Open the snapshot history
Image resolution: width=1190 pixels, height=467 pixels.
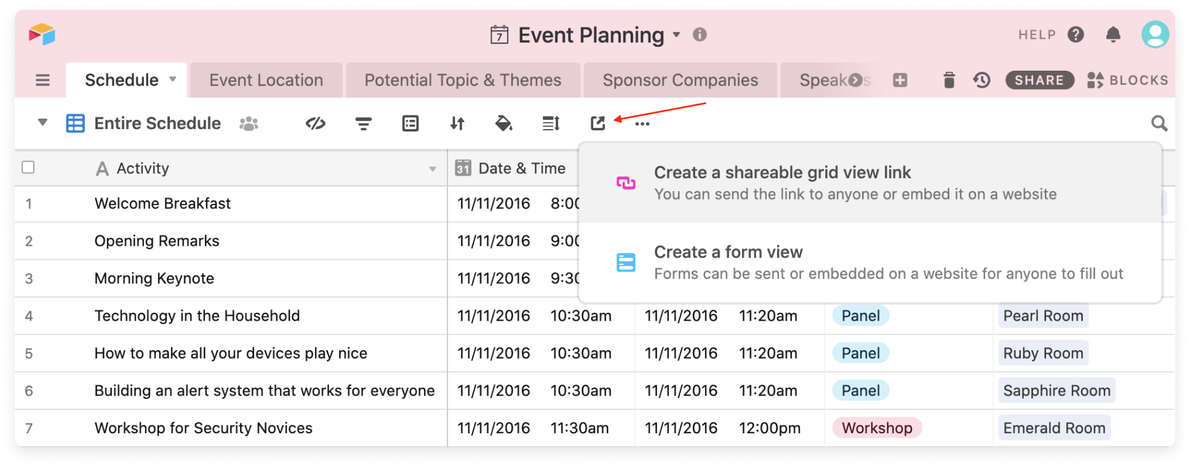pos(981,80)
